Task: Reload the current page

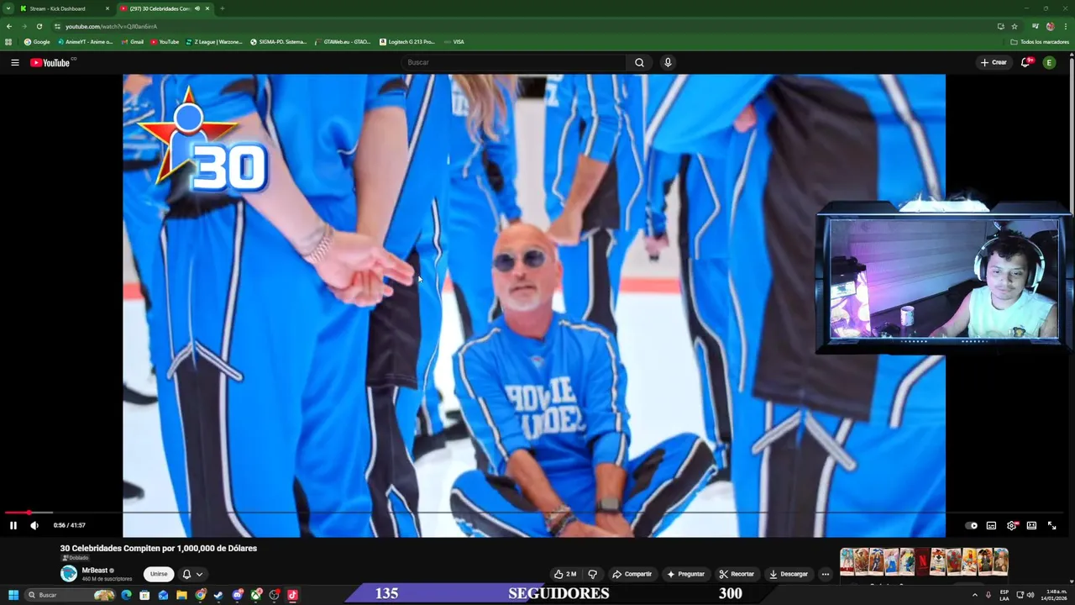Action: [x=39, y=26]
